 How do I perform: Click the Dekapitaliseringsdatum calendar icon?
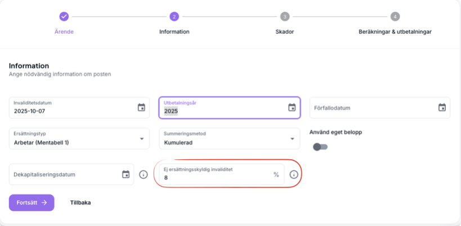pyautogui.click(x=126, y=174)
